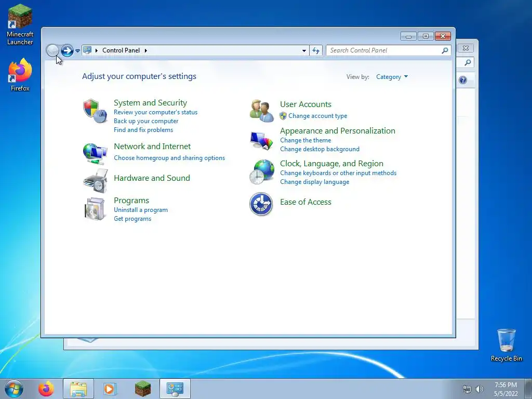Screen dimensions: 532x399
Task: Click Change keyboards or other input methods
Action: [x=338, y=173]
